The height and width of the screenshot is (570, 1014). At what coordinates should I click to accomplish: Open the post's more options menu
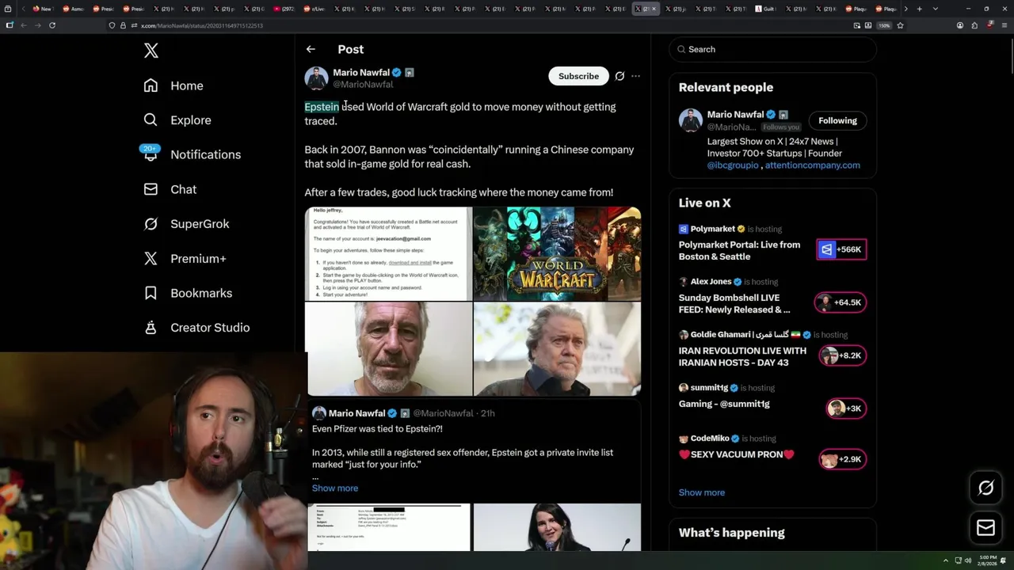(635, 76)
